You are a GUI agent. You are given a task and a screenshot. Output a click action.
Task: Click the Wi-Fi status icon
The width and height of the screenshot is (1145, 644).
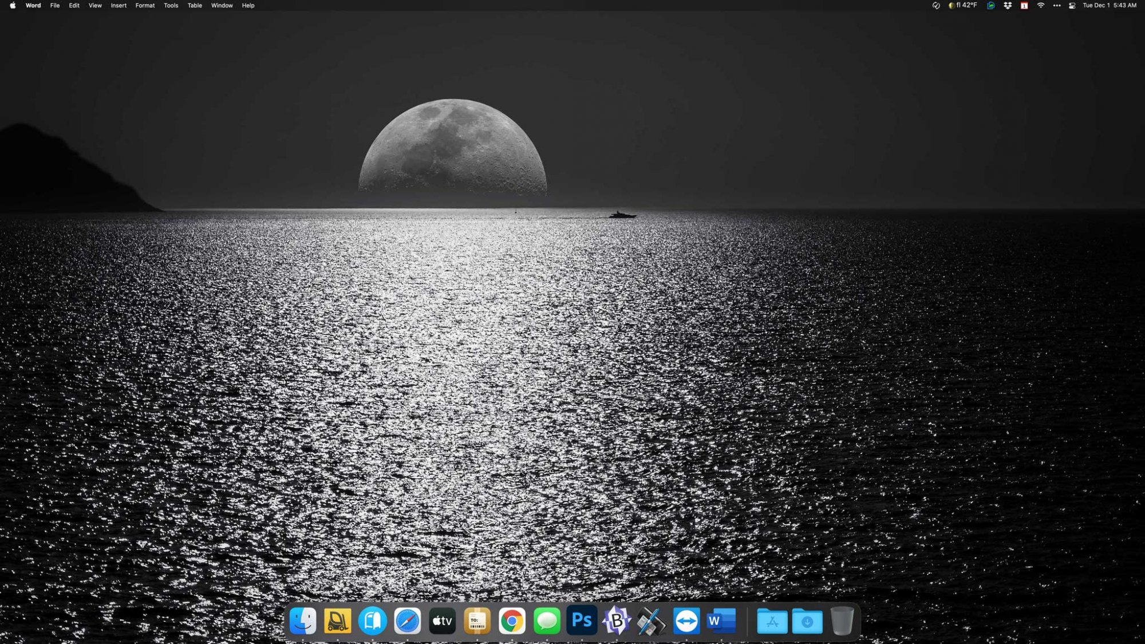pyautogui.click(x=1041, y=6)
